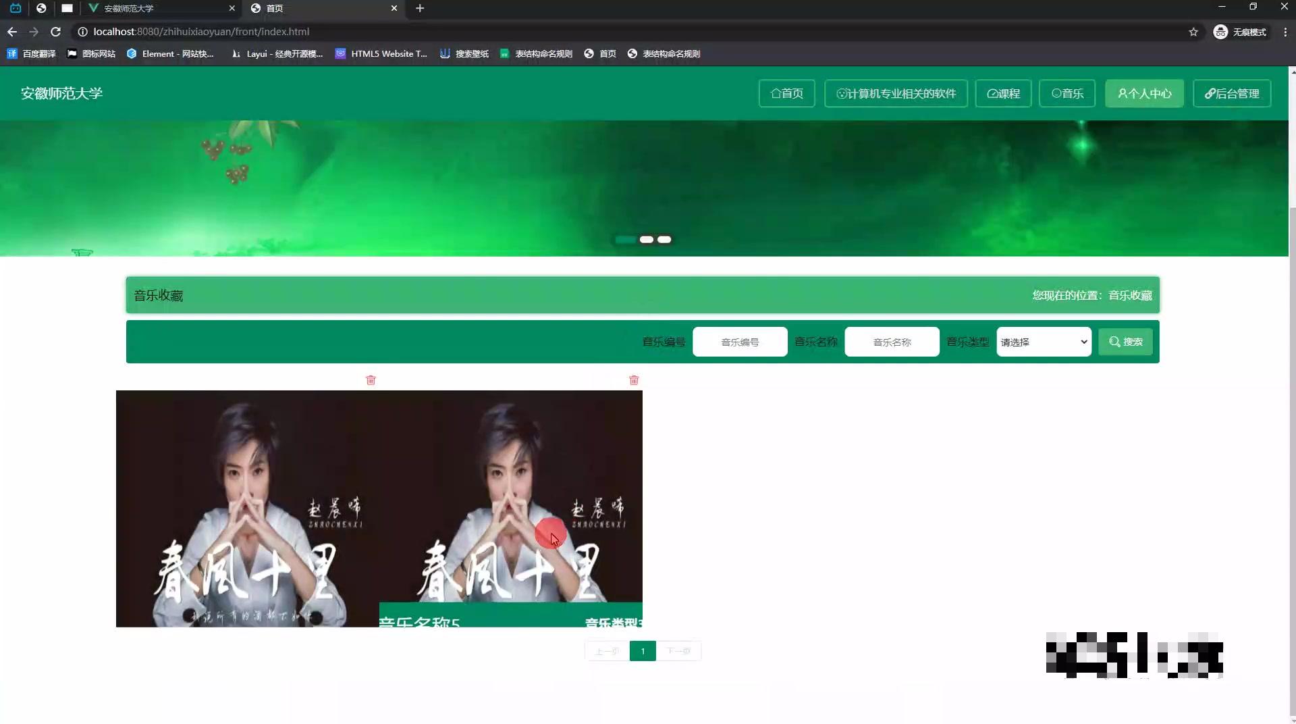
Task: Open the 百度翻译 bookmark
Action: click(31, 53)
